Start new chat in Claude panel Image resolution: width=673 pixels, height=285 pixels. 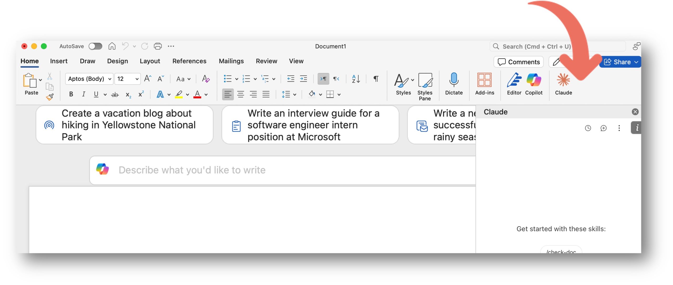pyautogui.click(x=603, y=128)
